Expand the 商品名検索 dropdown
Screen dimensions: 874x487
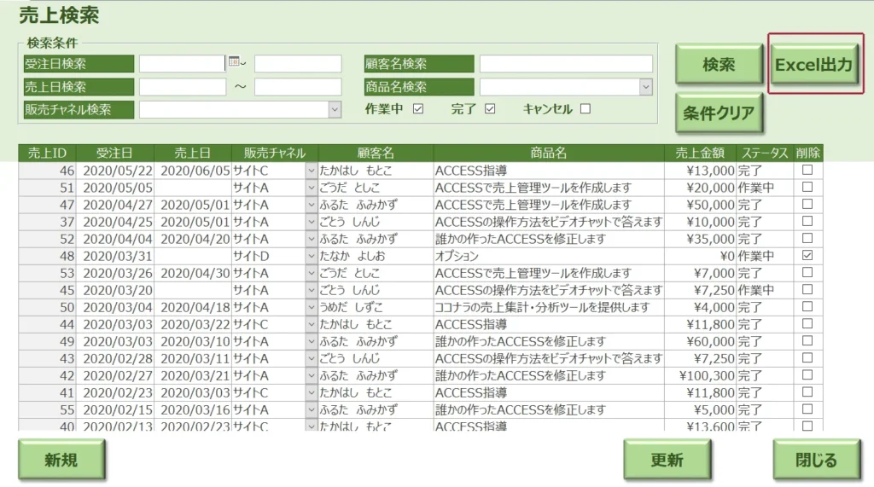tap(646, 87)
